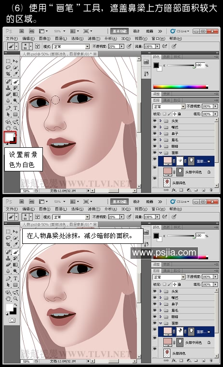This screenshot has height=367, width=223.
Task: Open the 模式 blend mode dropdown in upper options bar
Action: 71,46
